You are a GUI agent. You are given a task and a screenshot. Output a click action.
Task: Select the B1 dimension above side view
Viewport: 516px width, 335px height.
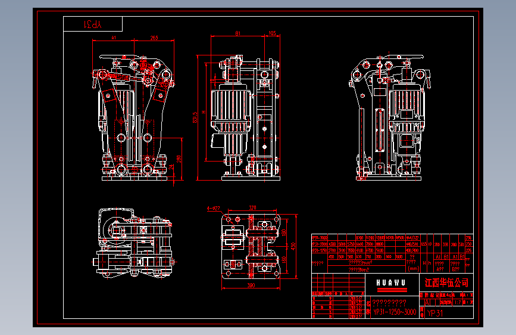(238, 33)
